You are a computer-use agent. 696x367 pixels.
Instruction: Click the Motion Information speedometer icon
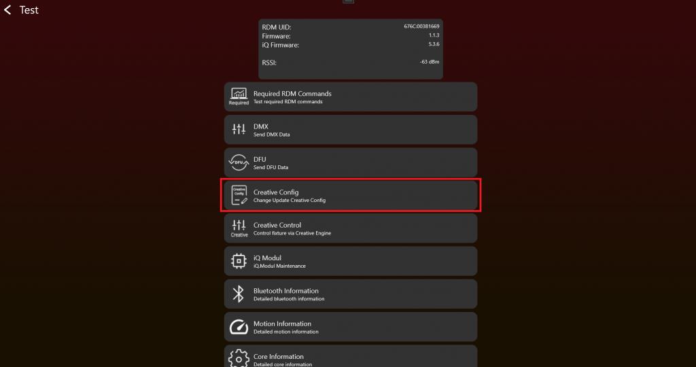(x=239, y=327)
